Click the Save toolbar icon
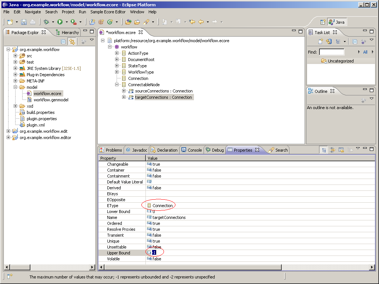The width and height of the screenshot is (379, 284). tap(24, 22)
